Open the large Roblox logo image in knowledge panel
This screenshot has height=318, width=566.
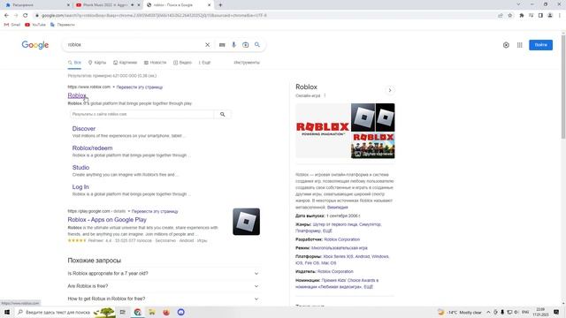(323, 131)
